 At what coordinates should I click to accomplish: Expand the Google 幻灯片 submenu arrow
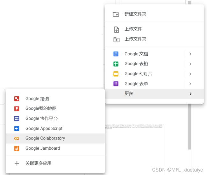tap(190, 74)
